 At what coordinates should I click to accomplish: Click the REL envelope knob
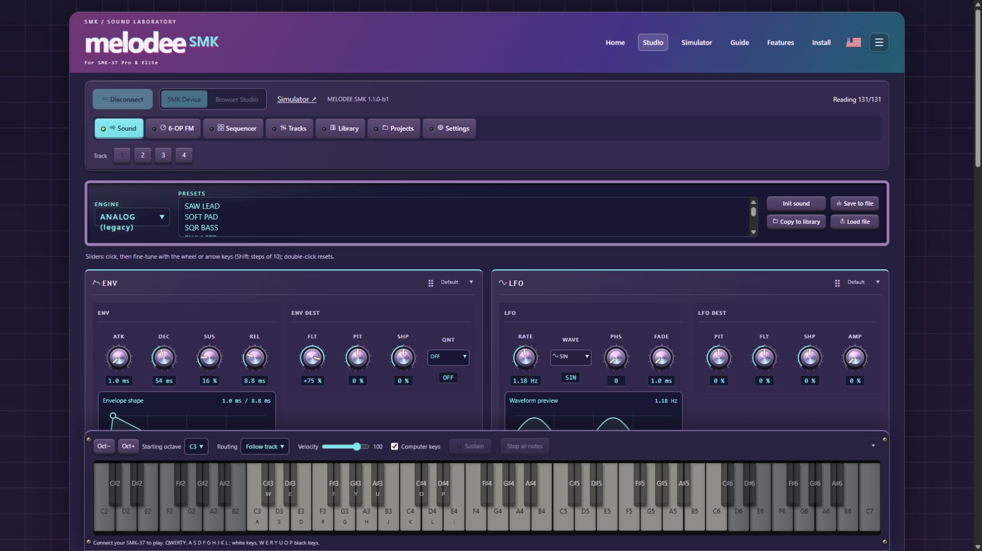pos(254,357)
